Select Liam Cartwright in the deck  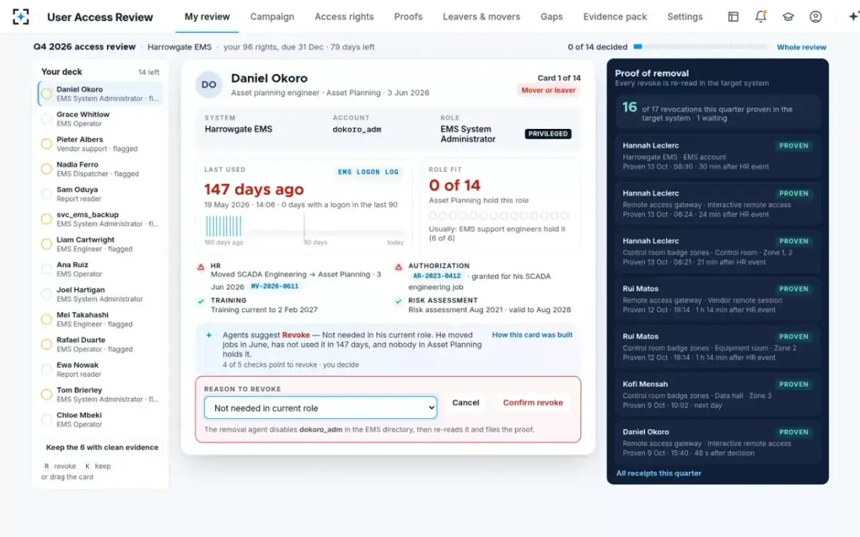[x=100, y=244]
